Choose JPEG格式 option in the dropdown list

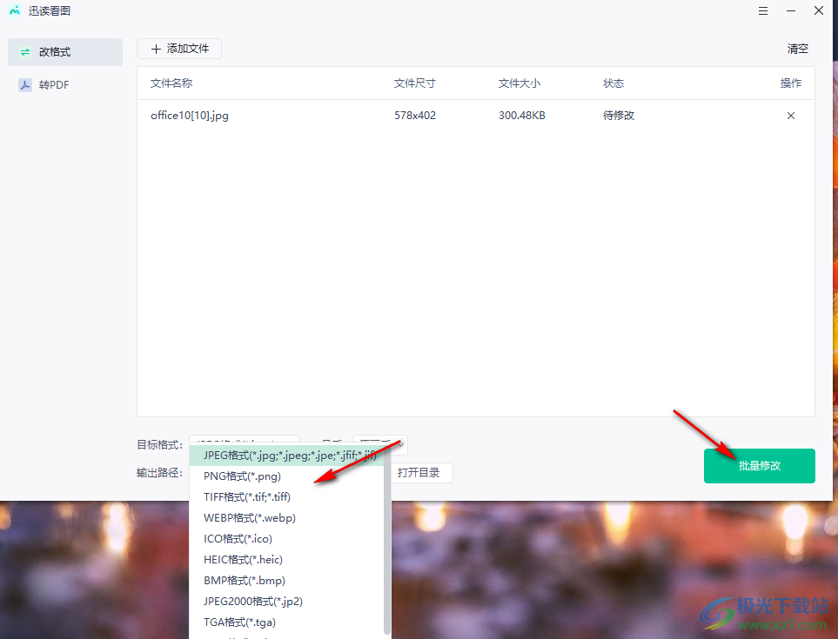tap(286, 456)
